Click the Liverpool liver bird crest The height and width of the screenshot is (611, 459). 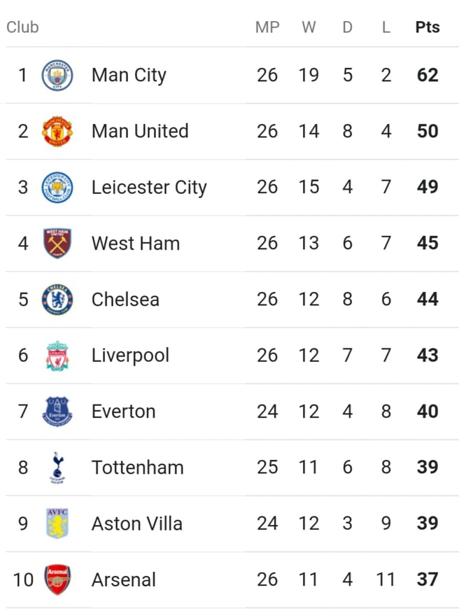tap(57, 356)
